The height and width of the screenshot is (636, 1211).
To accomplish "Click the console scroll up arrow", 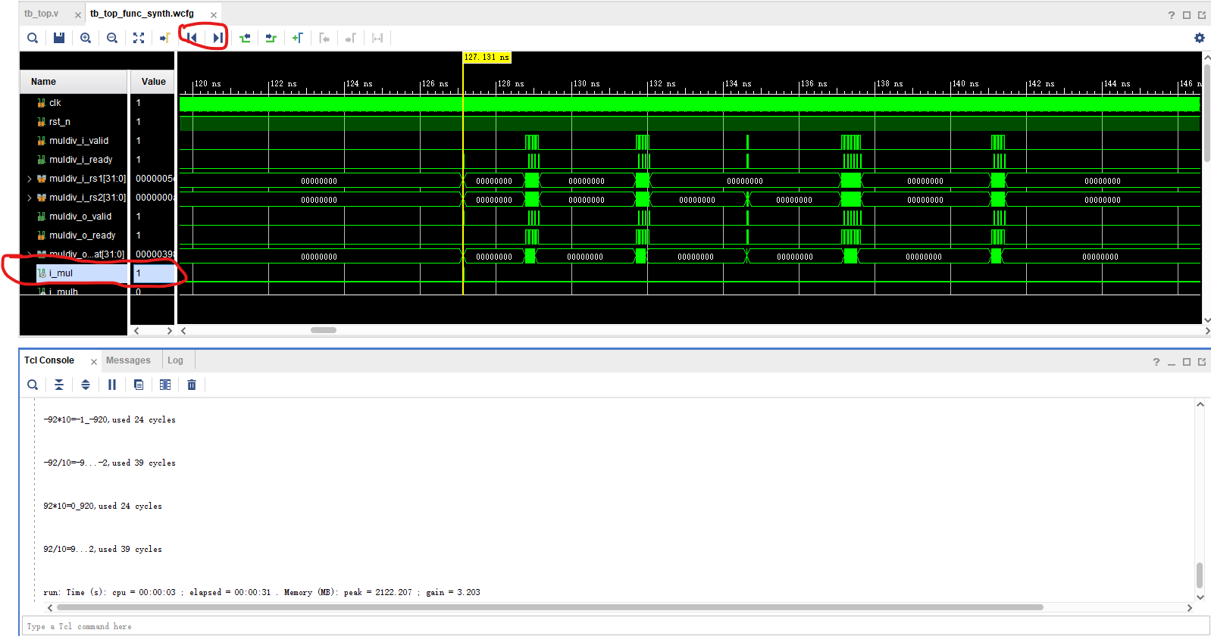I will (1200, 404).
